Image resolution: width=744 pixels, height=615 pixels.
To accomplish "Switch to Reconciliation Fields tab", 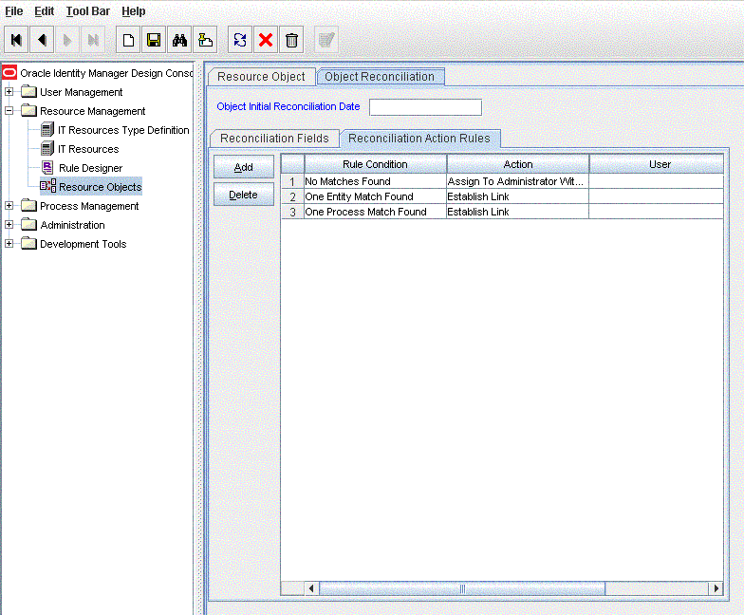I will coord(275,139).
